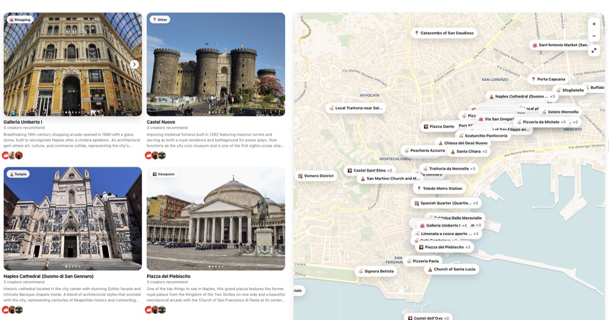Click '3 creators recommend' under Piazza del Plebiscito title

click(167, 282)
